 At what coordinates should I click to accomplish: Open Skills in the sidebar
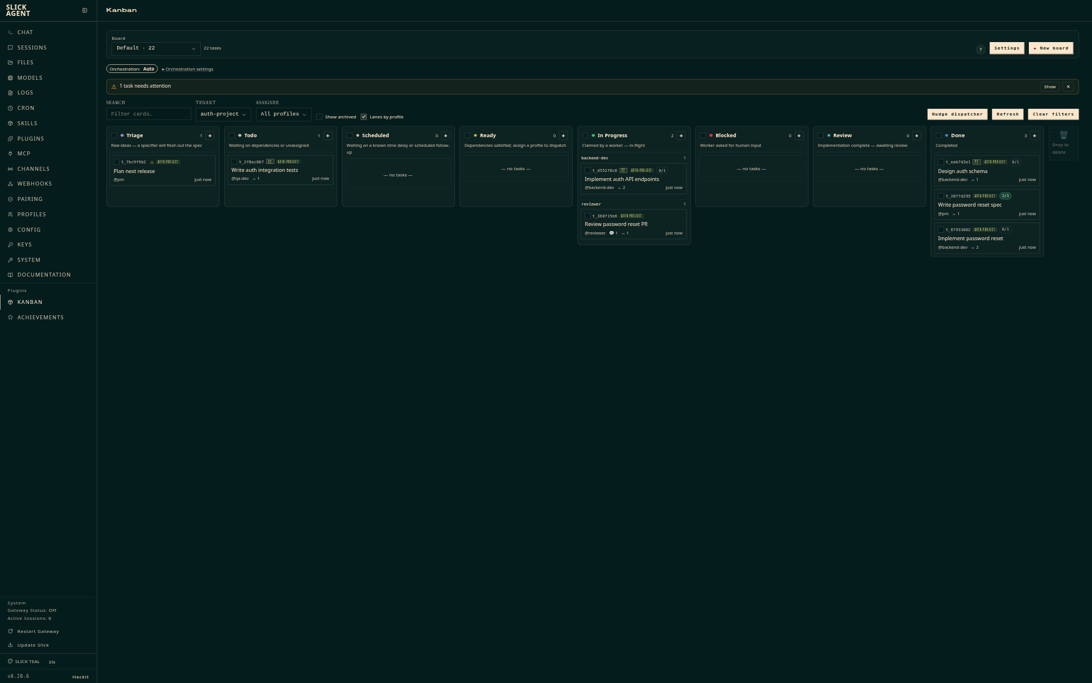[x=48, y=124]
